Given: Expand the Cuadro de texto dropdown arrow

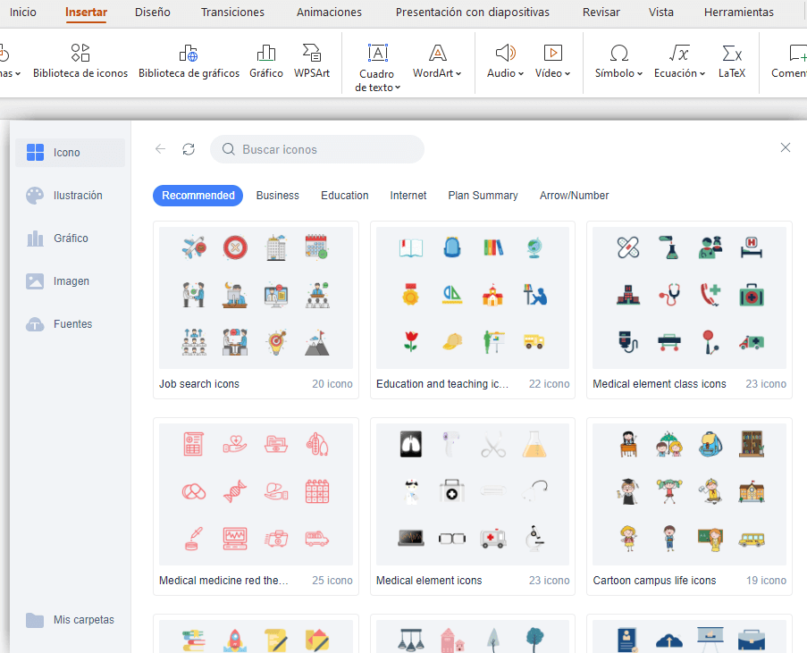Looking at the screenshot, I should pos(398,88).
